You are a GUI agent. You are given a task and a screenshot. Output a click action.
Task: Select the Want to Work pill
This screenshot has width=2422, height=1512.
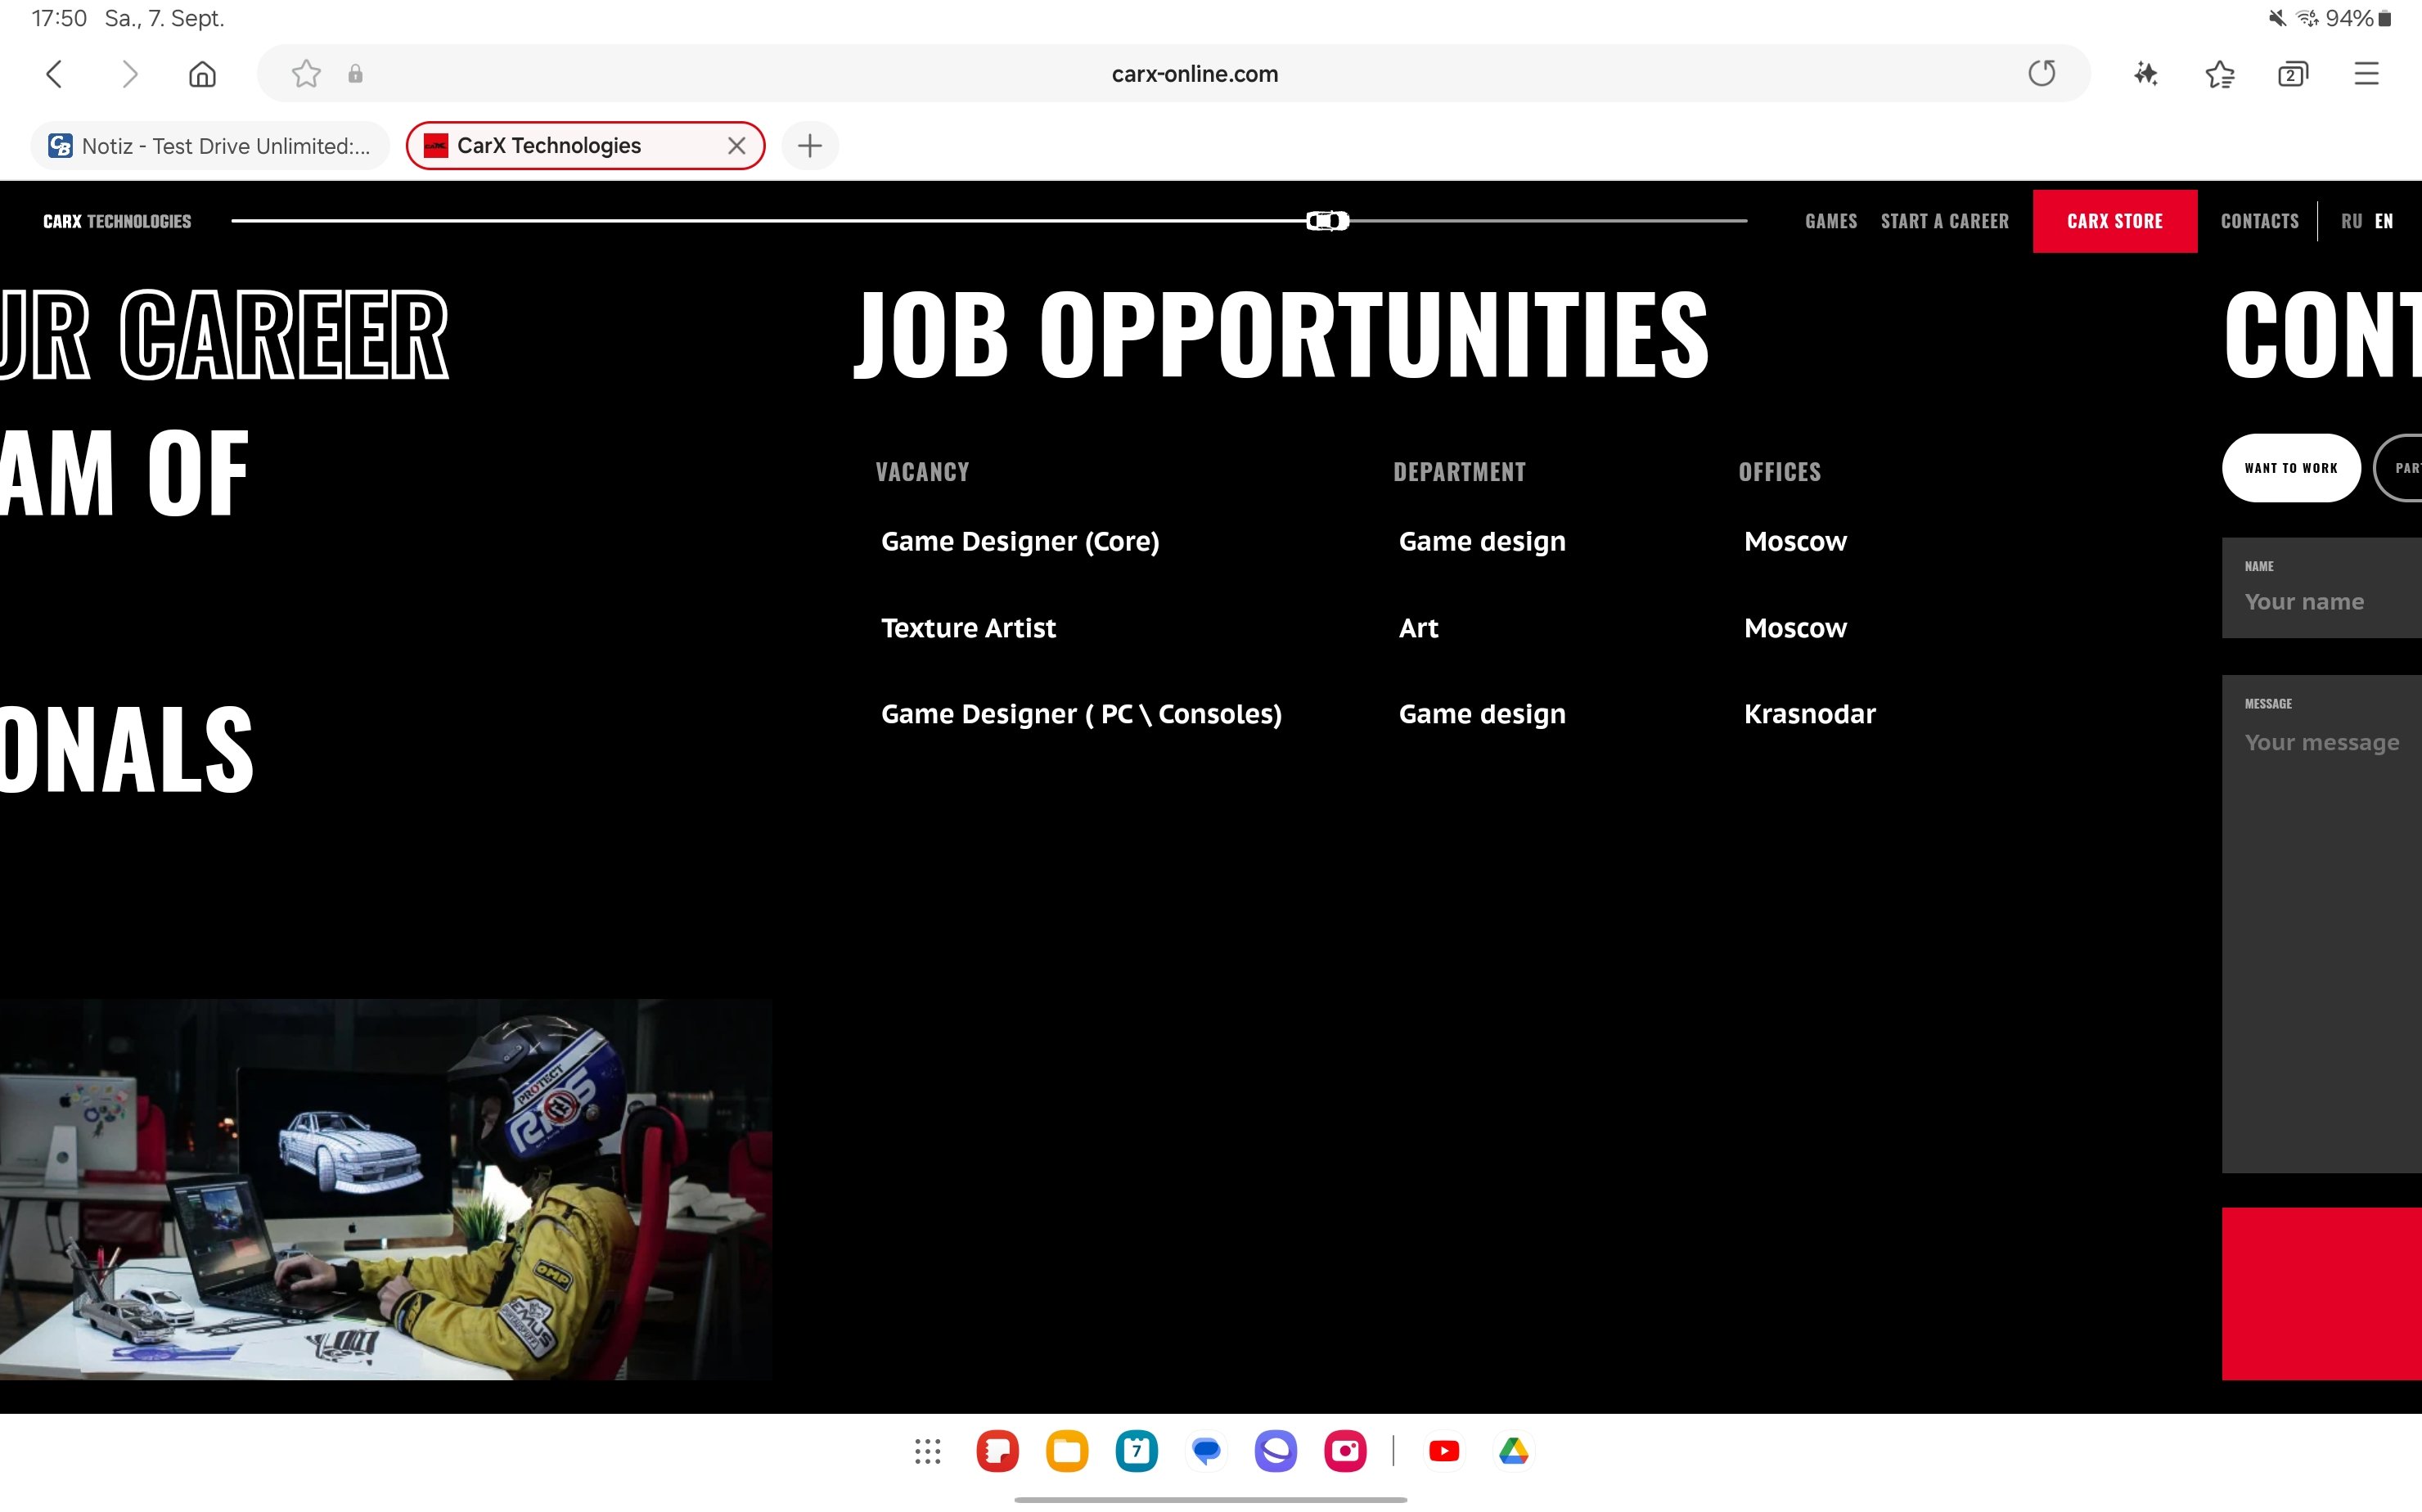click(x=2290, y=468)
